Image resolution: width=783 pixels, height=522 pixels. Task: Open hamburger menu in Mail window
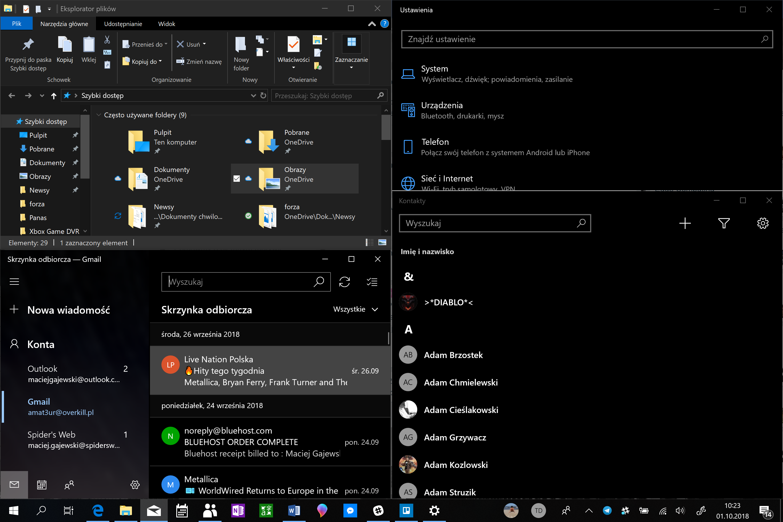[14, 282]
